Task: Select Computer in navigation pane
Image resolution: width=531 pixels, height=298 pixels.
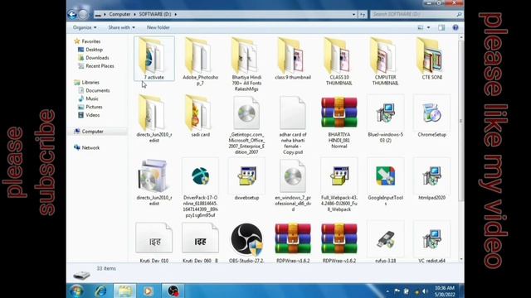Action: (89, 132)
